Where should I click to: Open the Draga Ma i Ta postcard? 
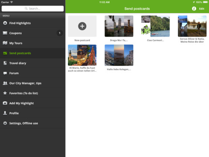point(119,26)
